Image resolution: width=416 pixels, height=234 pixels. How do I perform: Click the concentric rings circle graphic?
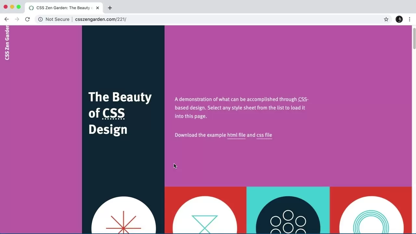click(x=371, y=223)
